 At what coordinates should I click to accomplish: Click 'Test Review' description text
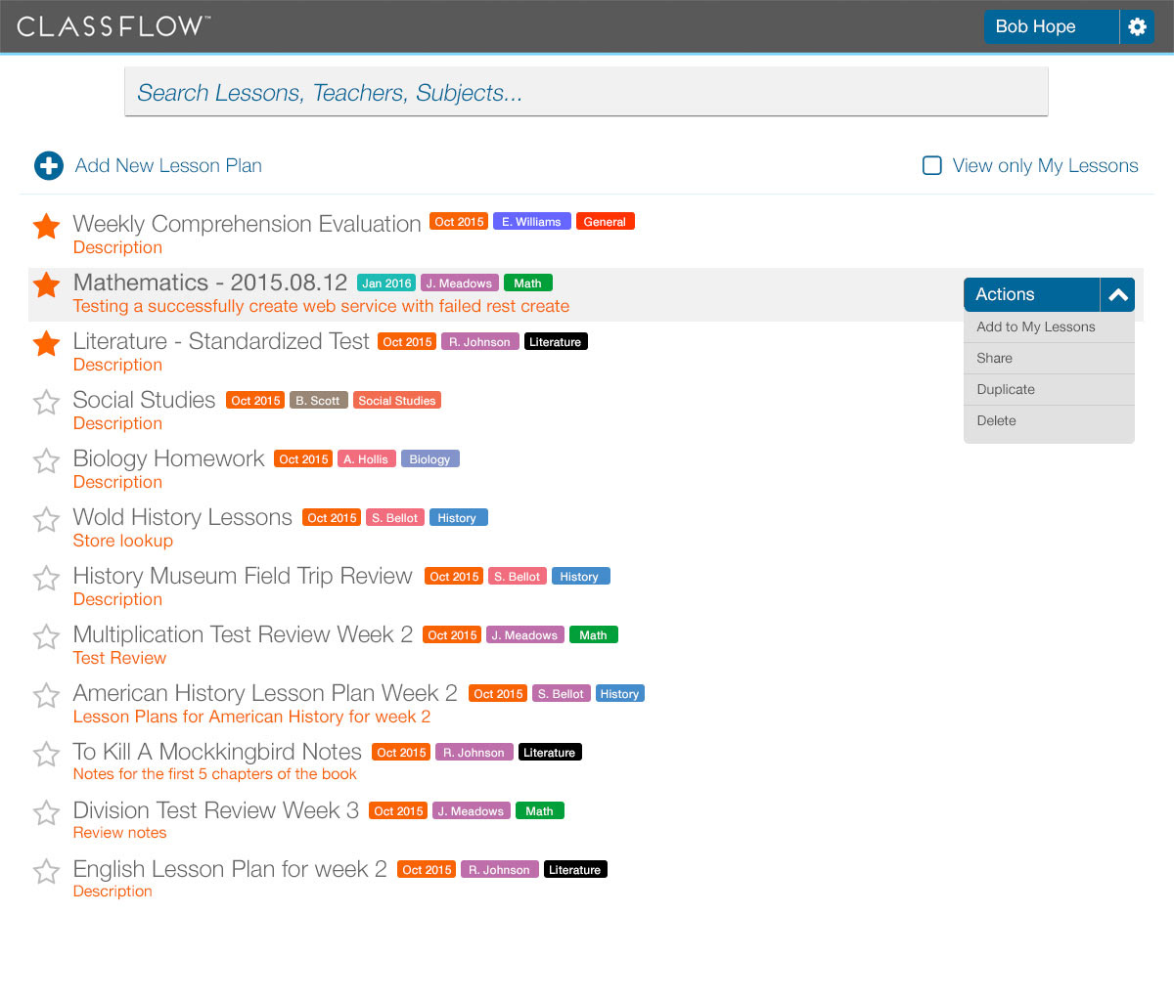pyautogui.click(x=119, y=658)
